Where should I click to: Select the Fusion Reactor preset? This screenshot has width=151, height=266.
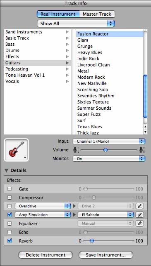coord(110,34)
